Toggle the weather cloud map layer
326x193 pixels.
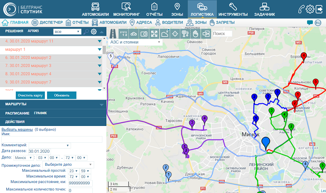[134, 34]
